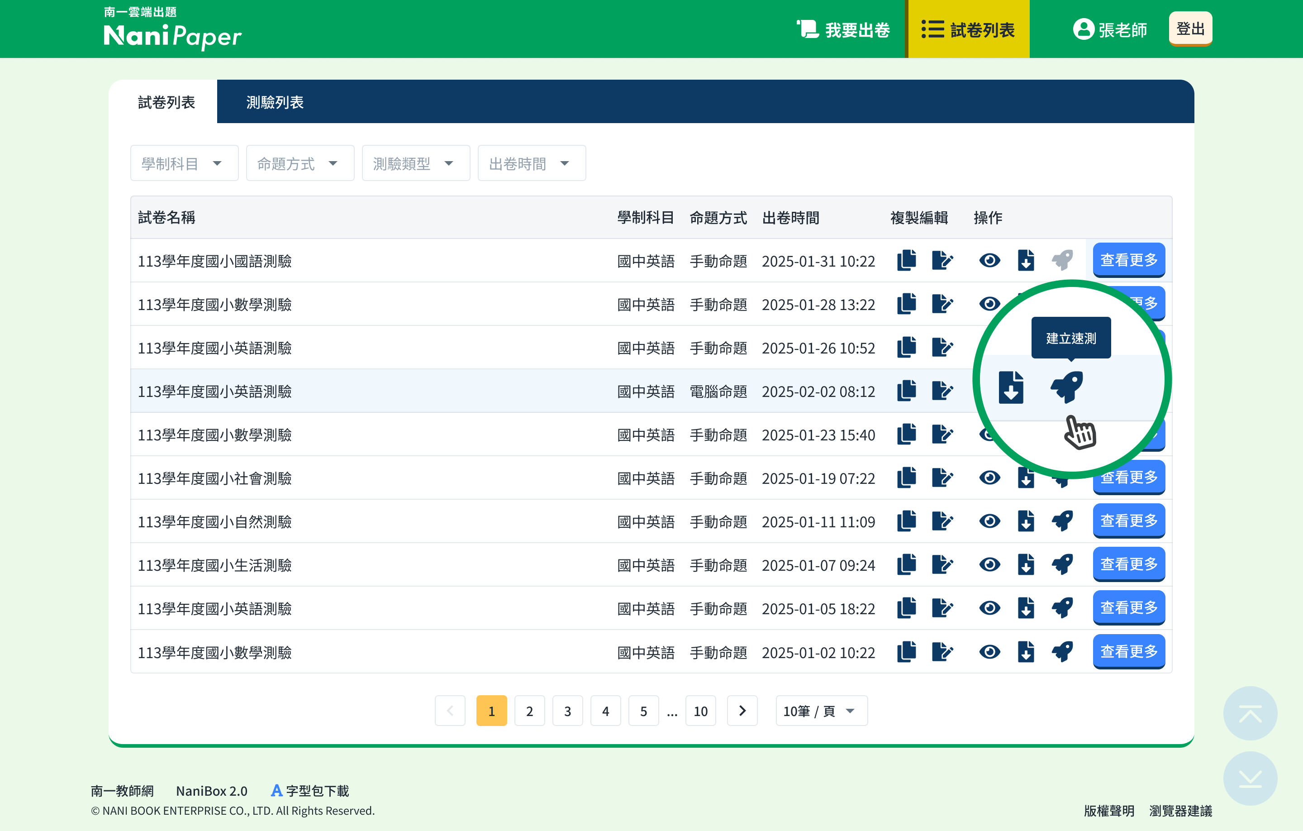
Task: Copy the paper dated 2025-01-26 10:52
Action: point(906,347)
